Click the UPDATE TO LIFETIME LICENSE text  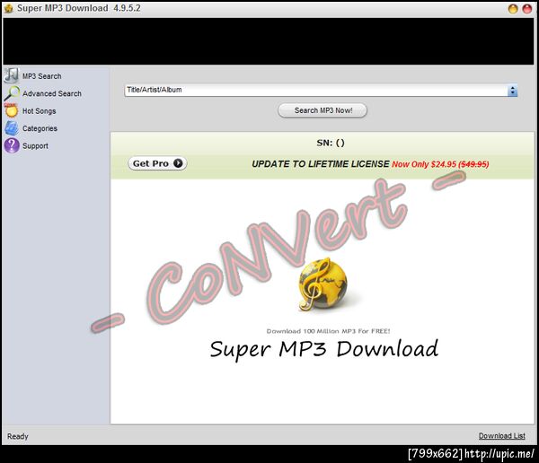pyautogui.click(x=321, y=164)
